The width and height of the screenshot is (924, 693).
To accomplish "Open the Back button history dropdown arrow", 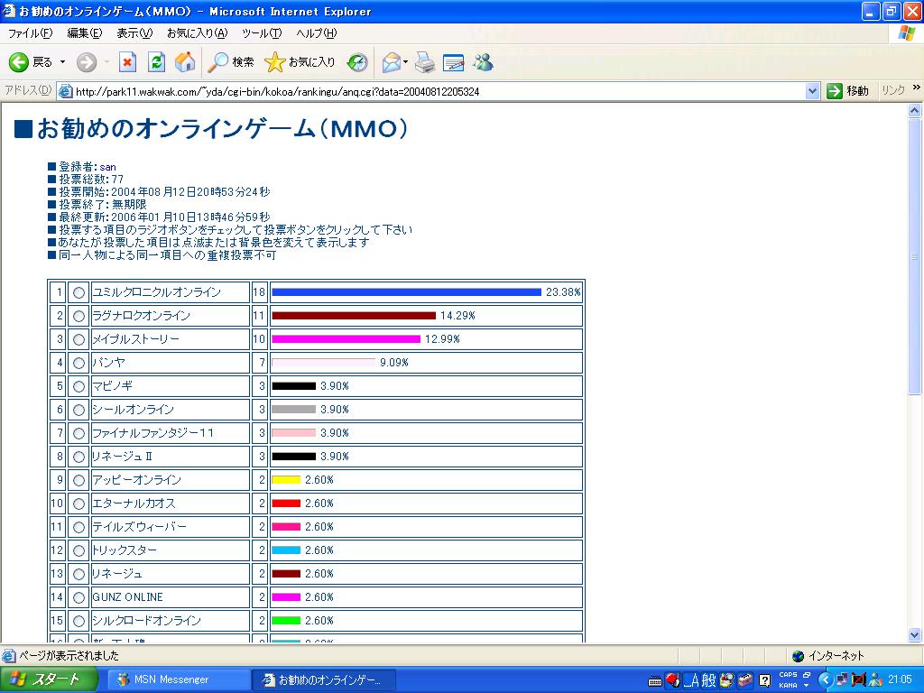I will click(x=62, y=62).
